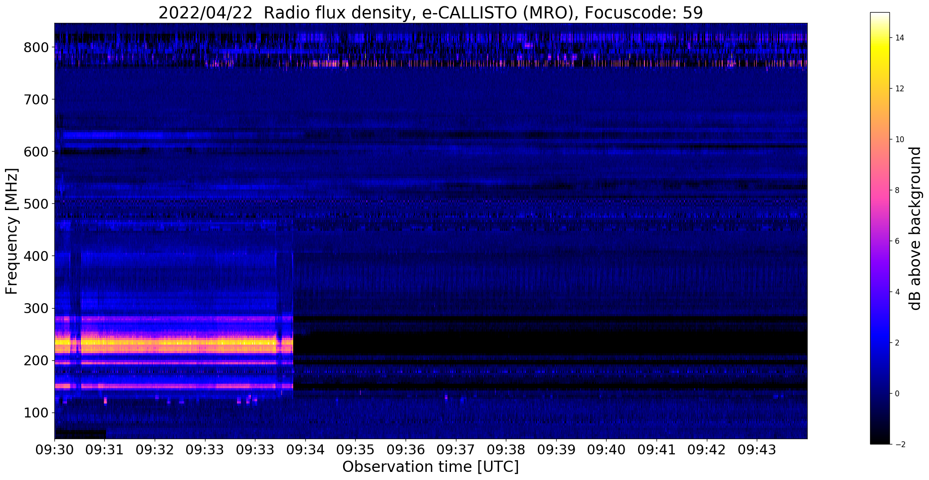Click the bright yellow emission band near 230 MHz

tap(174, 342)
